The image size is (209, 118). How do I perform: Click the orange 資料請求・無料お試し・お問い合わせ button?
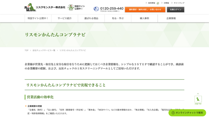[145, 9]
